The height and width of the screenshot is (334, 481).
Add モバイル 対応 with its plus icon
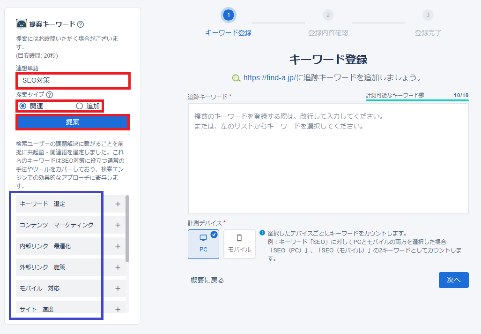click(x=118, y=288)
